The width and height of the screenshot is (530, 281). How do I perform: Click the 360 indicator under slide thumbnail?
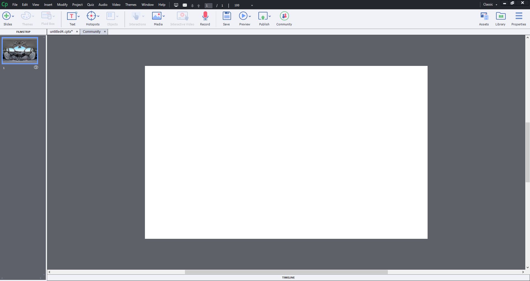click(36, 67)
